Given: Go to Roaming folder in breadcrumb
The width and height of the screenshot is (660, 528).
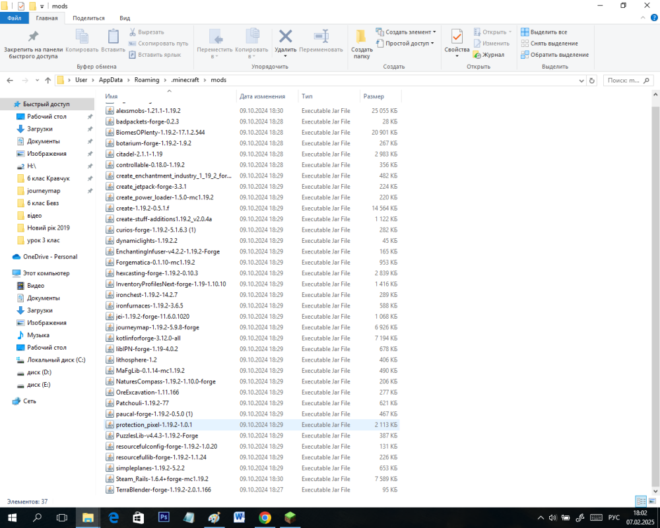Looking at the screenshot, I should 147,80.
